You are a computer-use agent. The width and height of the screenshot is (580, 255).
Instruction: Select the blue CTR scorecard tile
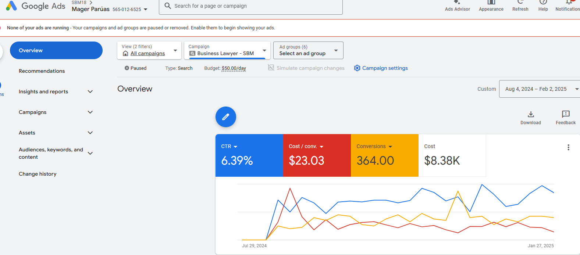click(x=249, y=155)
